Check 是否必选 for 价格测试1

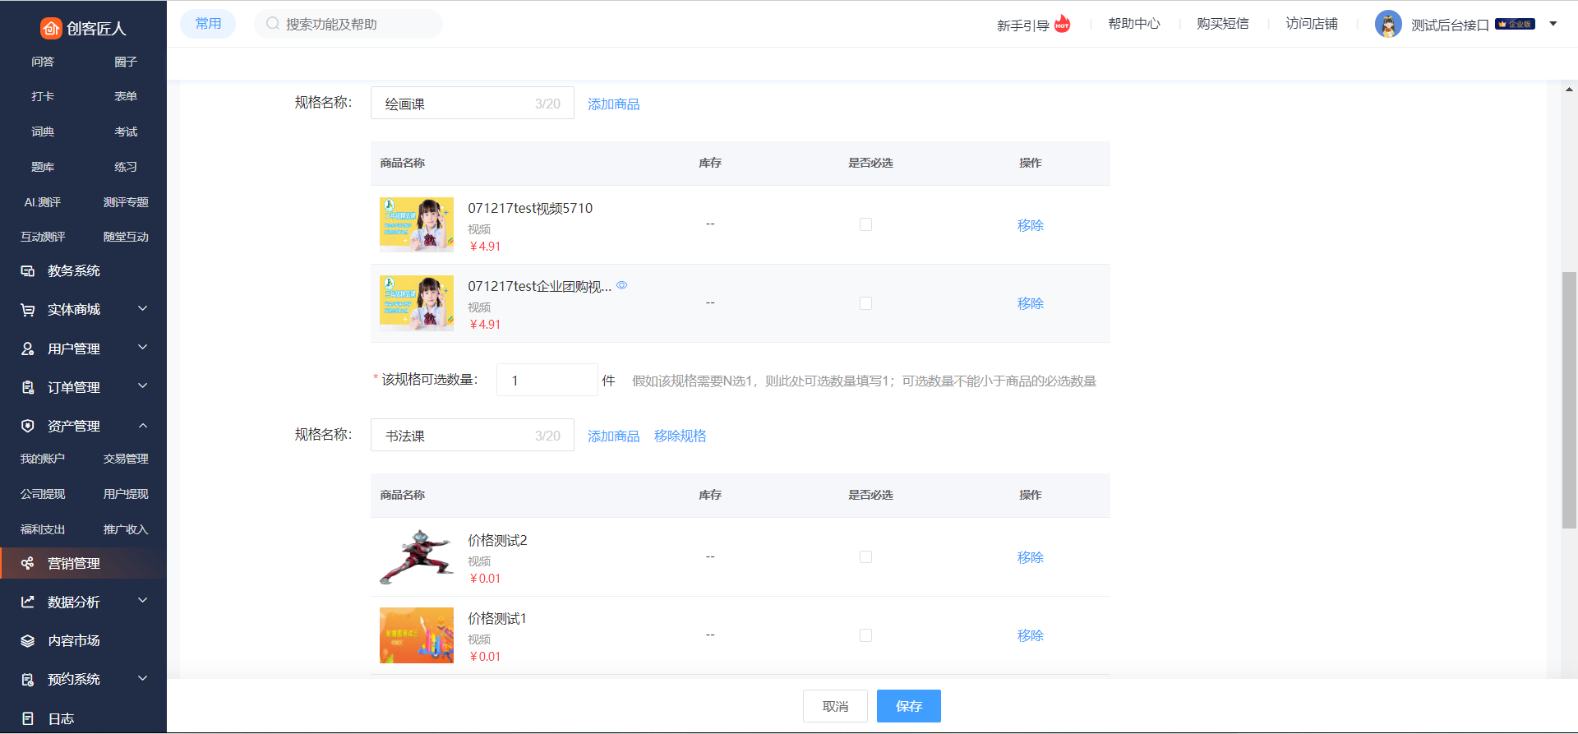(x=865, y=635)
